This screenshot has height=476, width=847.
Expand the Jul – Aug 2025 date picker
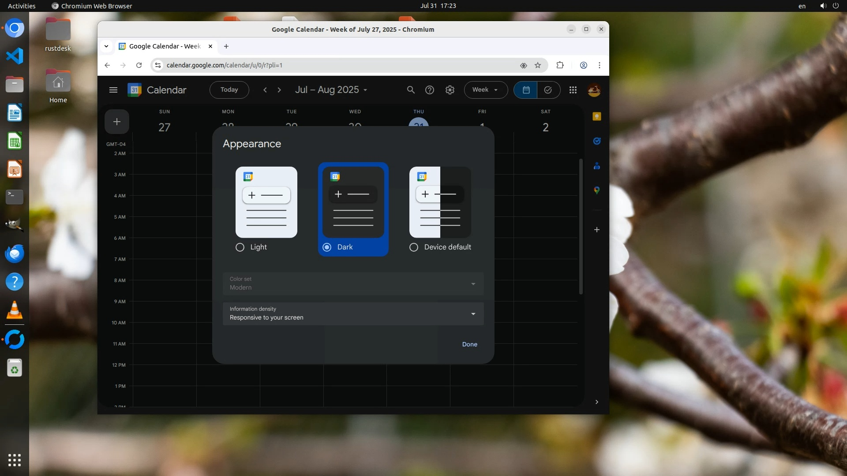(x=331, y=90)
